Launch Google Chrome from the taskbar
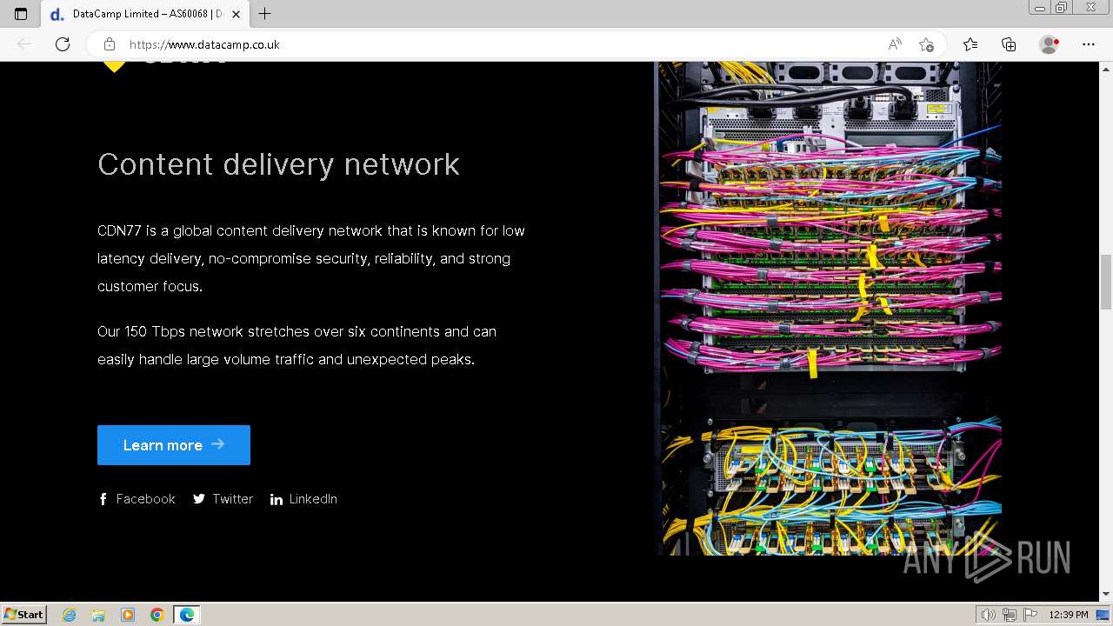Screen dimensions: 1113x626 tap(157, 615)
